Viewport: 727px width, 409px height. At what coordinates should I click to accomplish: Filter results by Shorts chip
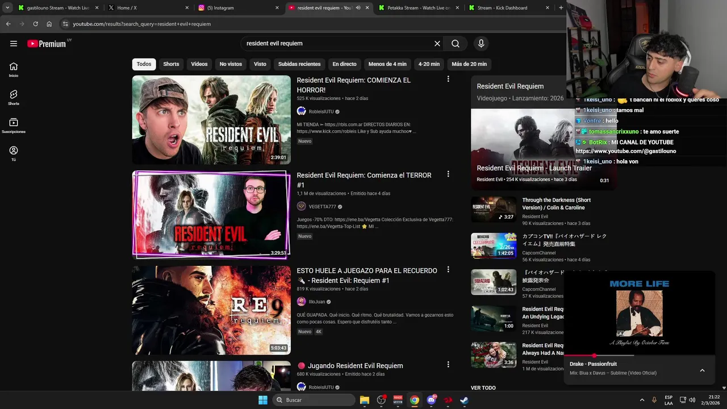171,64
